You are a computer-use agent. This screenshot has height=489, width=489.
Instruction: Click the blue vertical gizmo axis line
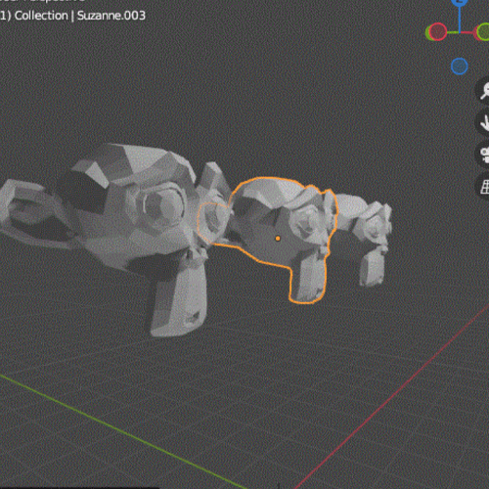tap(460, 20)
